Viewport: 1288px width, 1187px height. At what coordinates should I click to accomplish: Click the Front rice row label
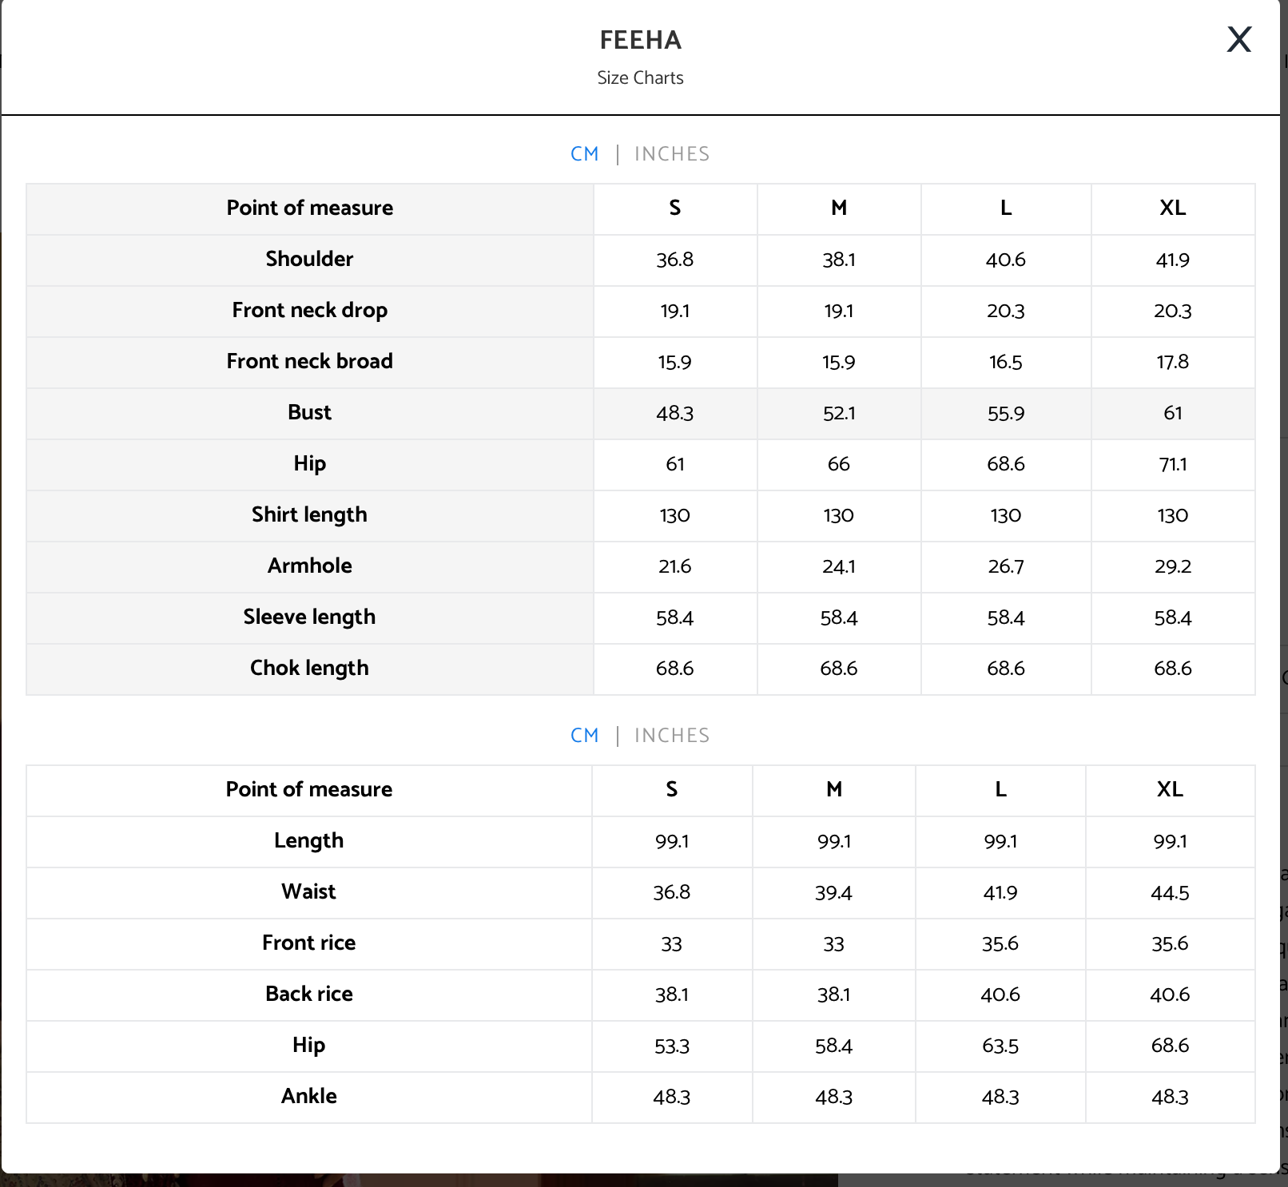pos(308,943)
